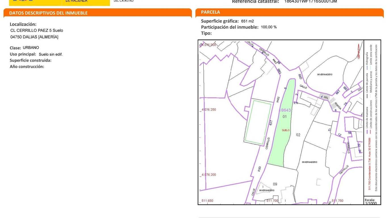The height and width of the screenshot is (218, 388).
Task: Click the green outlined rectangle on map
Action: [x=258, y=122]
